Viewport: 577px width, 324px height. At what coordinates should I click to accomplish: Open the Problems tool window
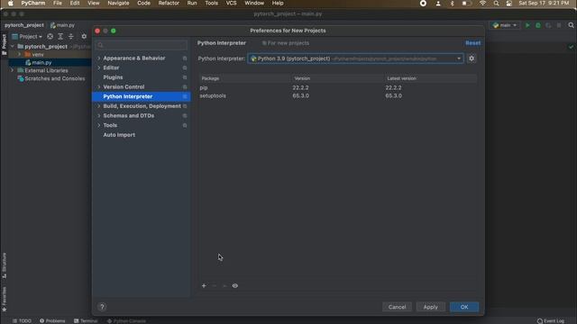pos(52,320)
